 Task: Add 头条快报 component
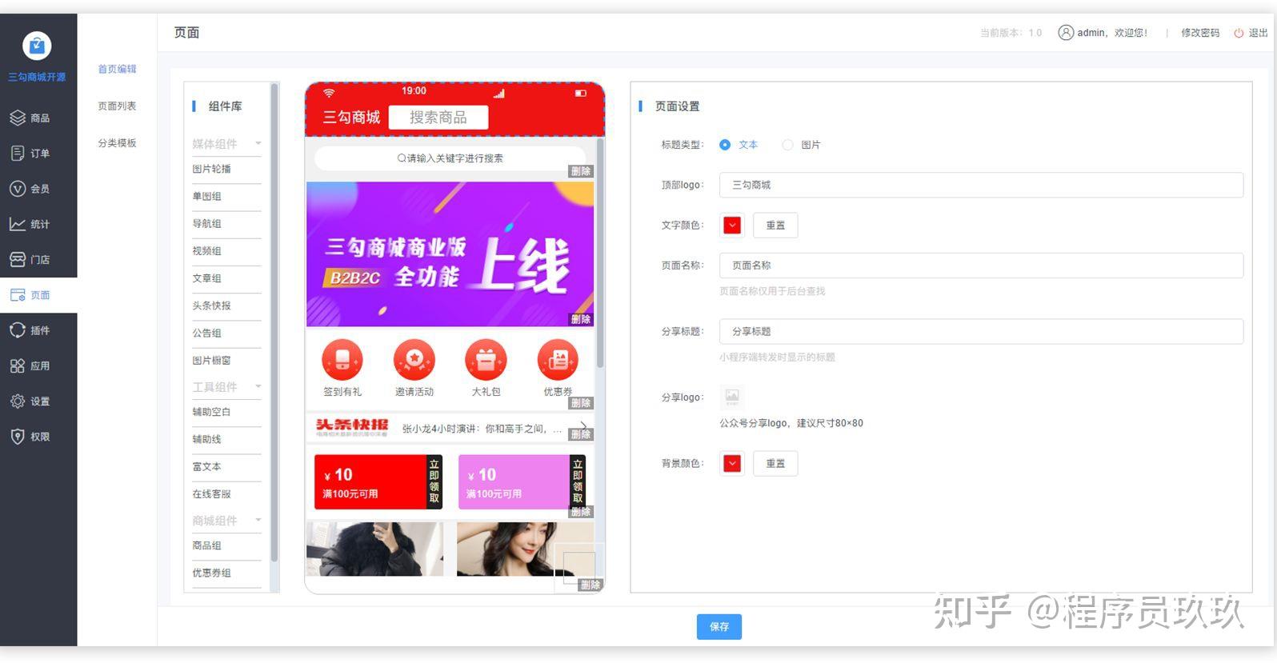point(226,306)
